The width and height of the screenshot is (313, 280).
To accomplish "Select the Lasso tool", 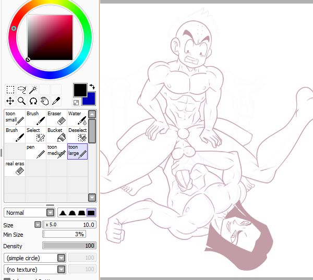I will (21, 90).
